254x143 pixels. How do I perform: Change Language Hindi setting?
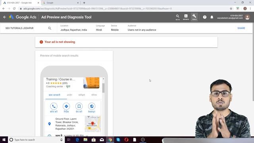(100, 28)
